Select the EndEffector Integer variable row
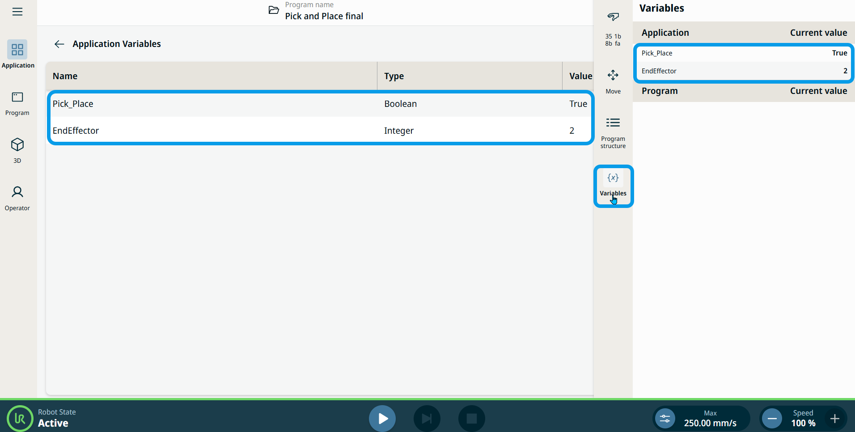The image size is (855, 432). 320,131
